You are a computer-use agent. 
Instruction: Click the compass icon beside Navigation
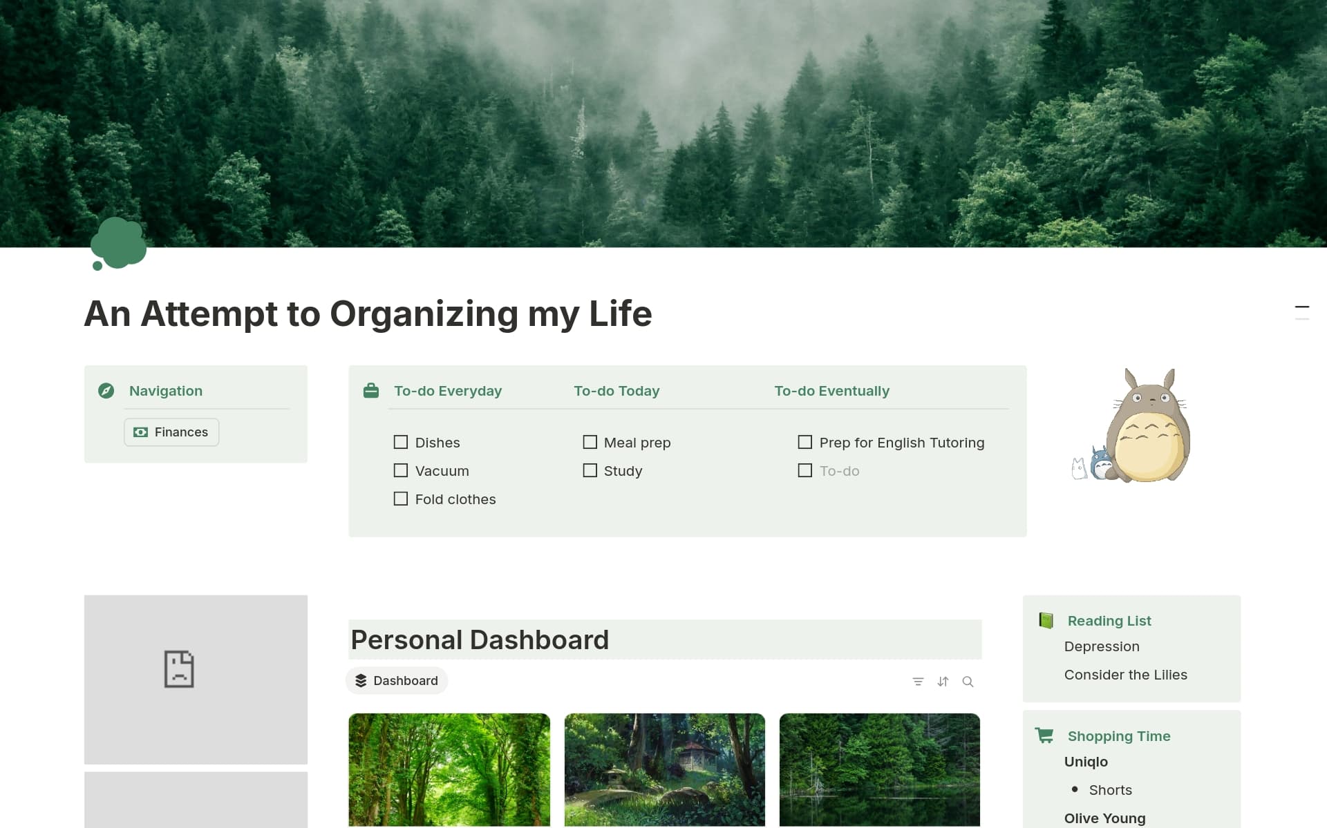(x=106, y=391)
